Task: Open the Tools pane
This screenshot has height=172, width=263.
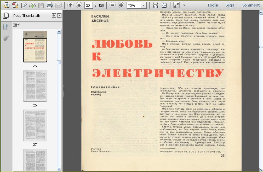Action: tap(212, 5)
